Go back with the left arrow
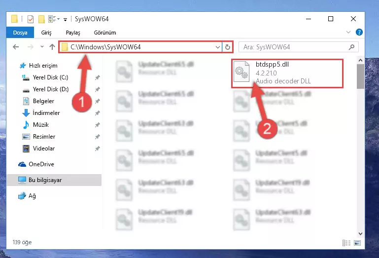Screen dimensions: 379x258 (x=16, y=47)
